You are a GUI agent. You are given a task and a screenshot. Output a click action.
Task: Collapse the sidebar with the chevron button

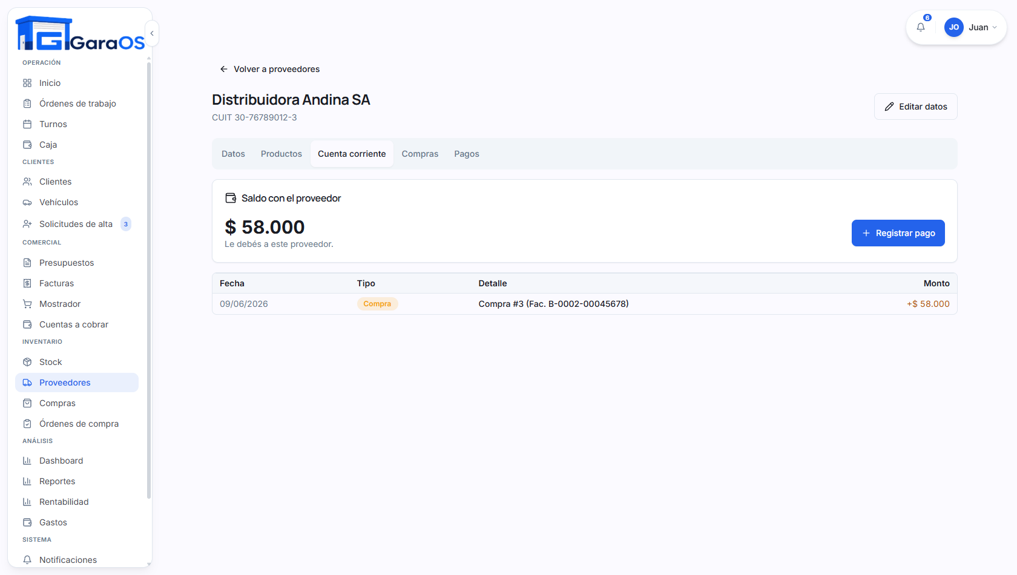pos(152,33)
